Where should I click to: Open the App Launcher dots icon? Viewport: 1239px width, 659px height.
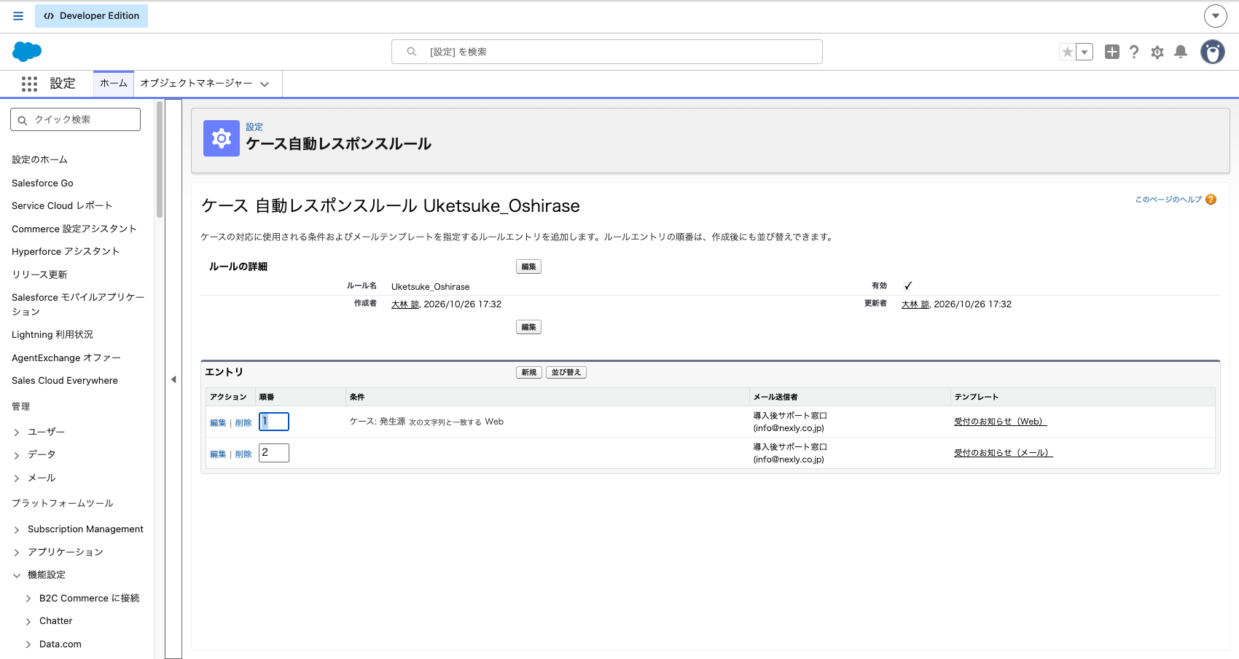29,84
